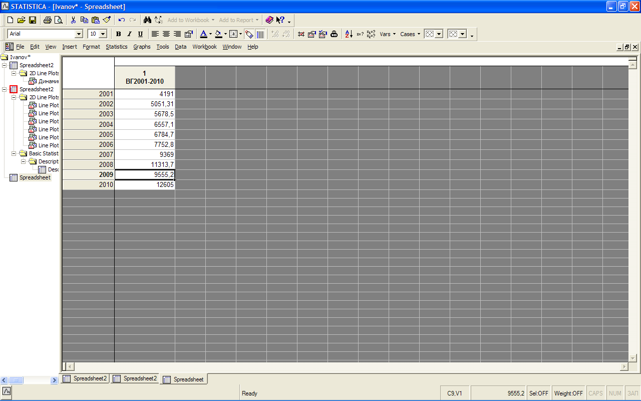The image size is (641, 401).
Task: Open the Workbook menu
Action: tap(204, 47)
